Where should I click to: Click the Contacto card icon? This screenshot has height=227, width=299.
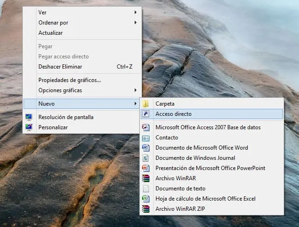tap(146, 138)
